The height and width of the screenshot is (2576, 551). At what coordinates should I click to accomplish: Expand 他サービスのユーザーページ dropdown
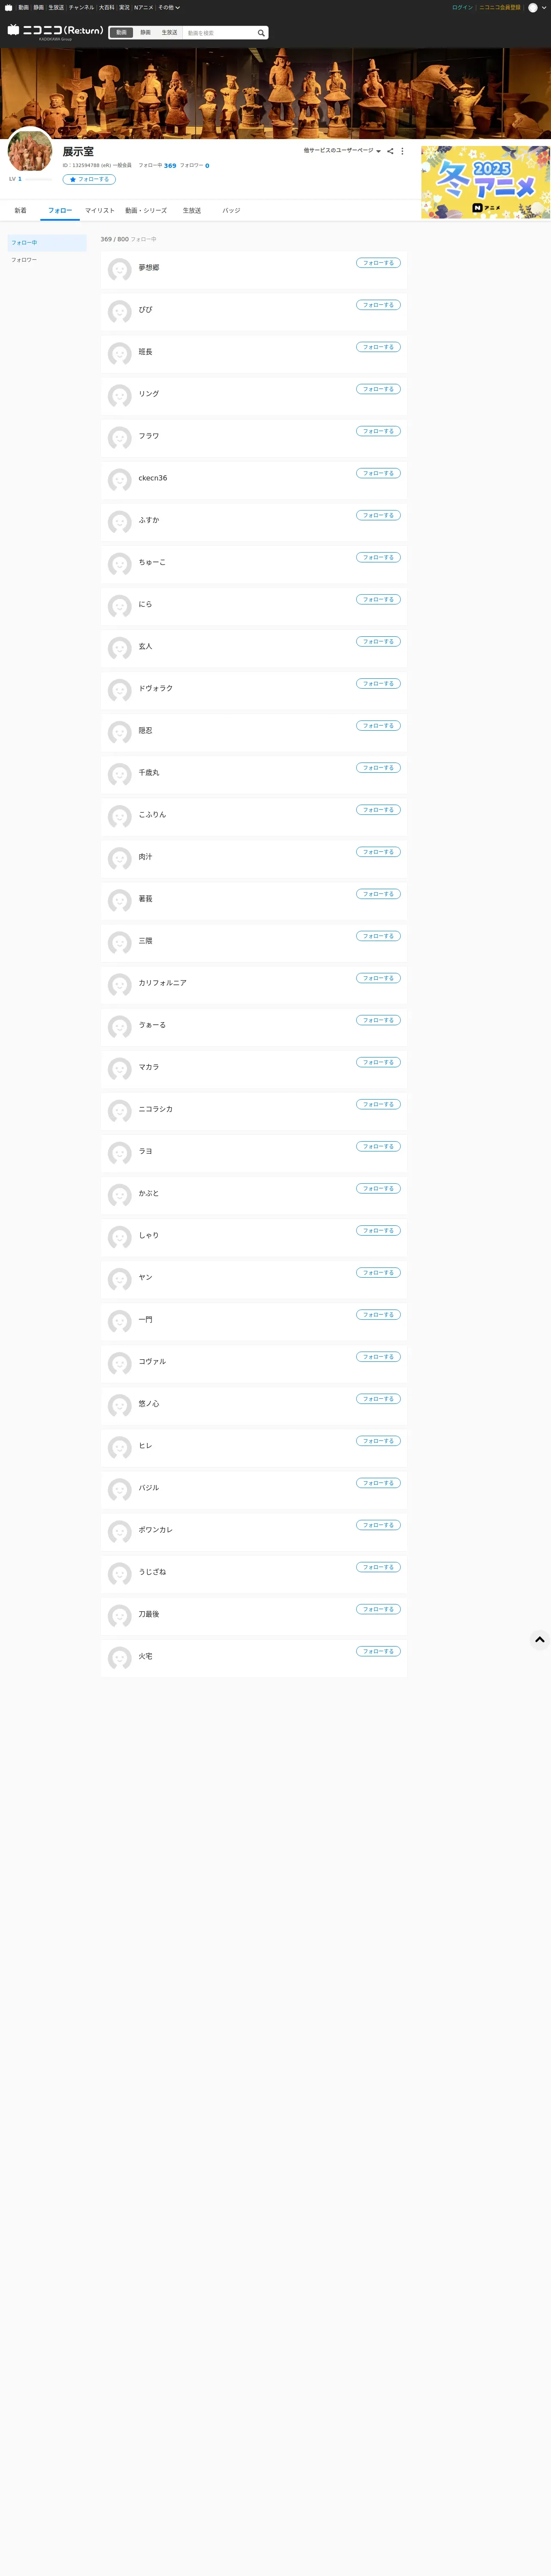coord(342,151)
